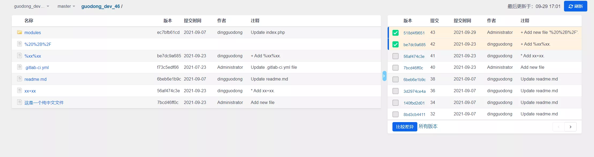This screenshot has width=594, height=157.
Task: Collapse the side panel with blue arrow handle
Action: pyautogui.click(x=384, y=76)
